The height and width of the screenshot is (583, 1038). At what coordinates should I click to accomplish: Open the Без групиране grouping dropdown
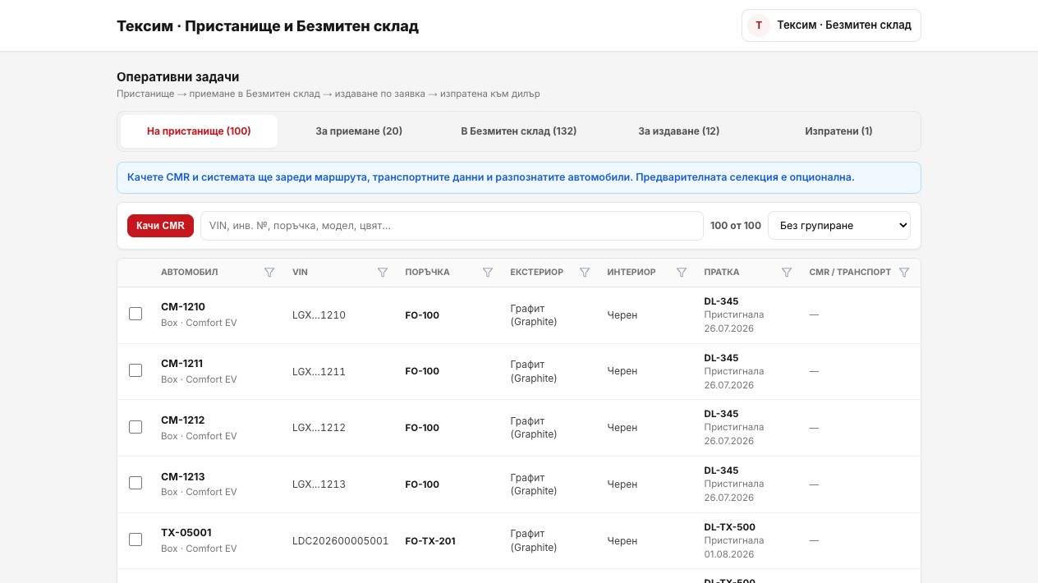point(839,226)
